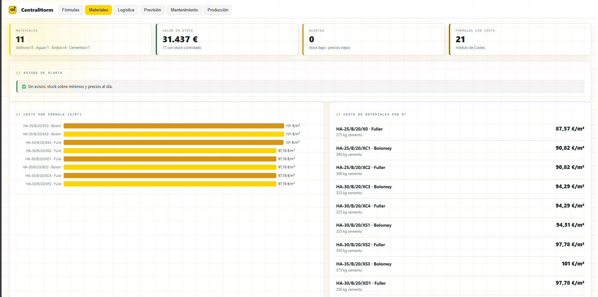Select the HA-25/B/20/XC2 · Fuller row

click(460, 170)
